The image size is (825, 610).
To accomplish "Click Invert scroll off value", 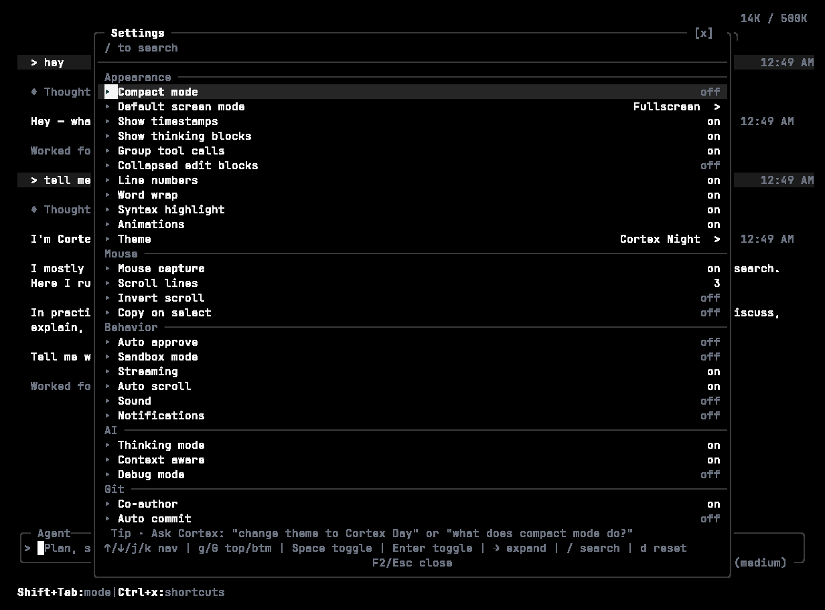I will coord(710,298).
